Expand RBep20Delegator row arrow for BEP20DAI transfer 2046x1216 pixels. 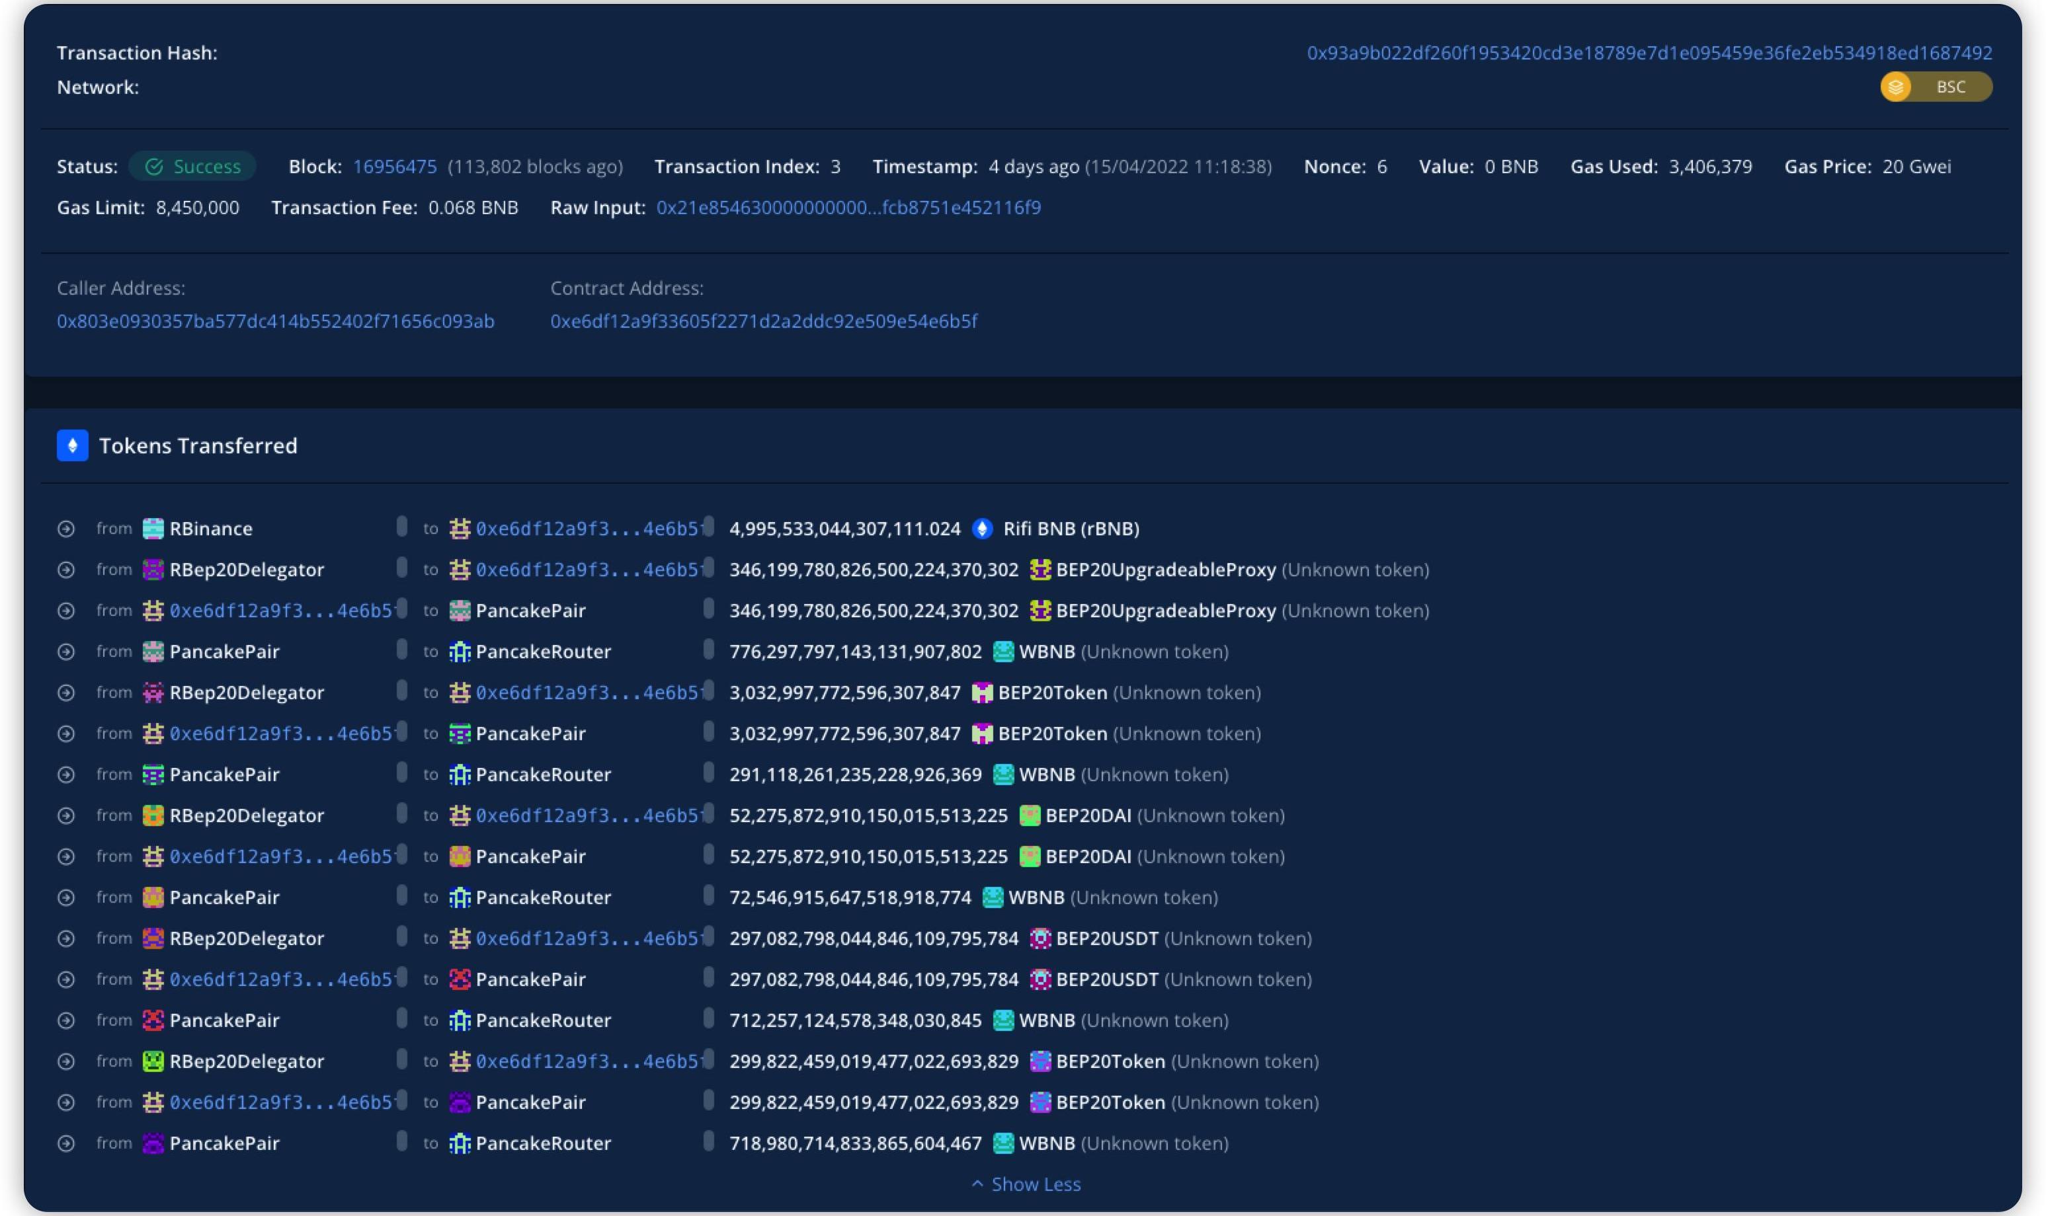tap(66, 816)
